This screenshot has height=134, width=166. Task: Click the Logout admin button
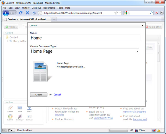point(154,27)
